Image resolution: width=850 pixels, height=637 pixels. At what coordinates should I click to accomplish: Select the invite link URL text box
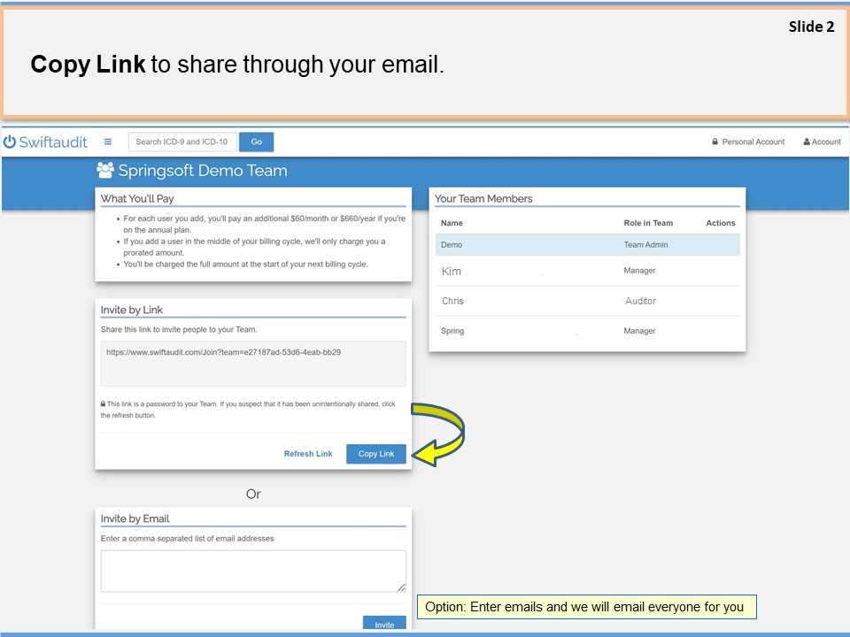(x=253, y=364)
